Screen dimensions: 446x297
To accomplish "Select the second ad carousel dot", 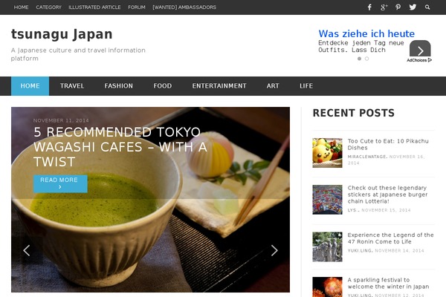I will pos(366,59).
